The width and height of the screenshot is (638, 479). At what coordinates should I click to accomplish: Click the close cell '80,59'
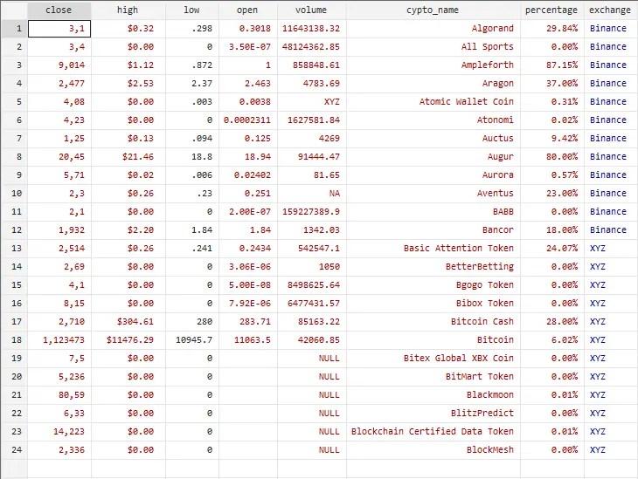[59, 394]
